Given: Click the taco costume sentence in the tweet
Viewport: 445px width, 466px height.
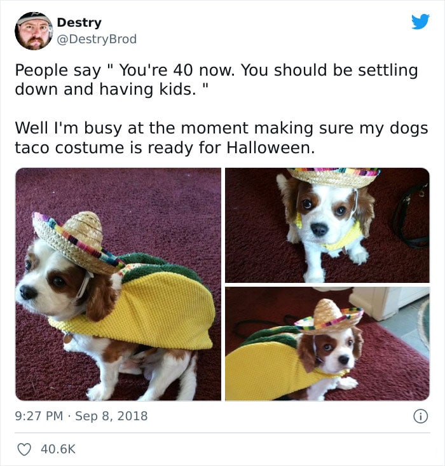Looking at the screenshot, I should coord(221,138).
